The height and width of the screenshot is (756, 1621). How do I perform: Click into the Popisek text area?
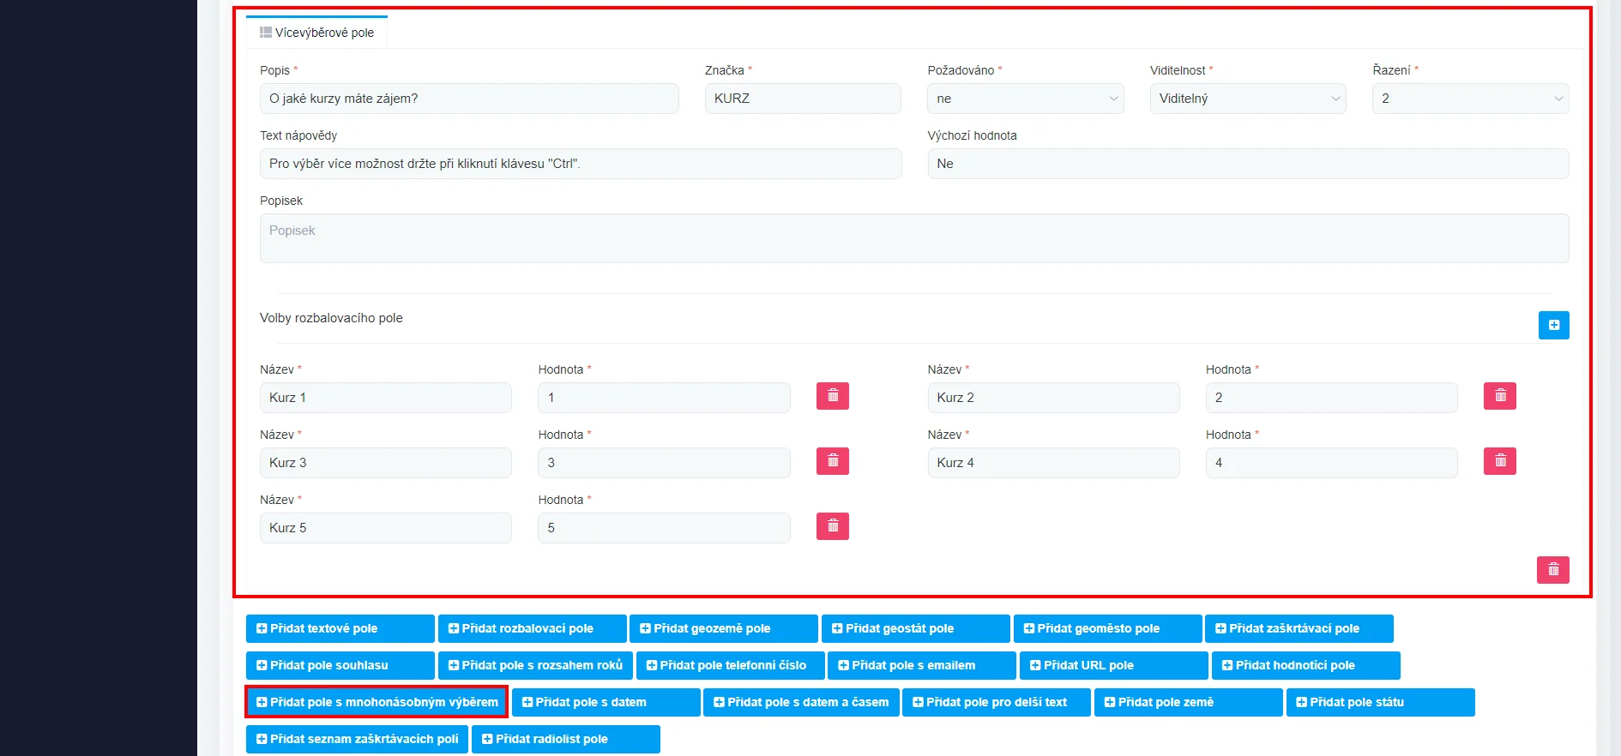(913, 238)
